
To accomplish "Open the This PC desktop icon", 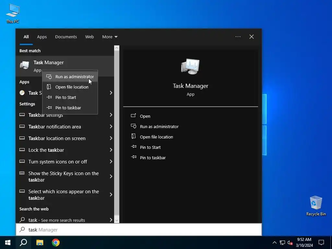I will (13, 13).
